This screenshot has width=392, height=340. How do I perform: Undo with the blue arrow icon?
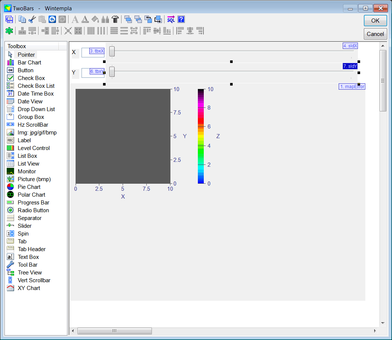(52, 19)
